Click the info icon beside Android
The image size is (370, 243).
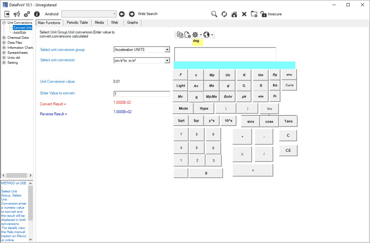(x=37, y=14)
